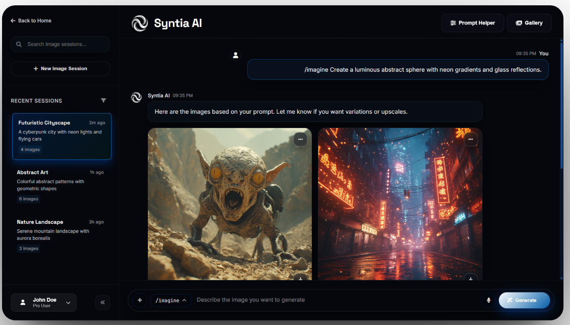This screenshot has width=570, height=325.
Task: Open options menu on the creature image
Action: (x=300, y=139)
